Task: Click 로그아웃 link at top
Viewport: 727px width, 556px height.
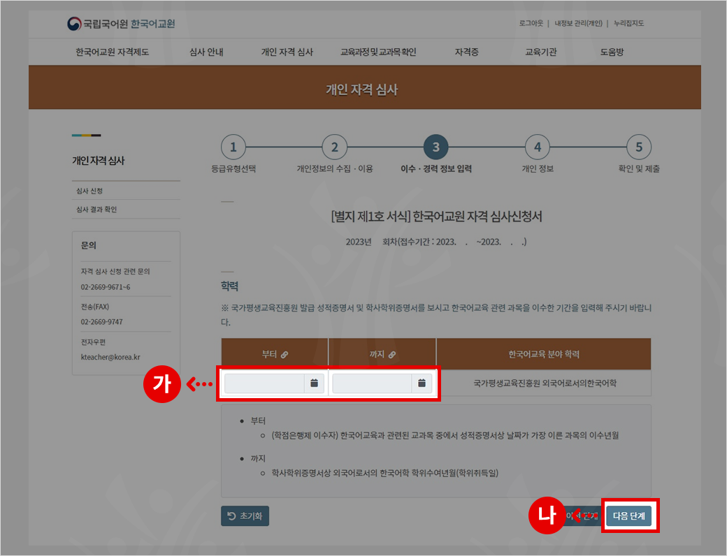Action: pyautogui.click(x=530, y=24)
